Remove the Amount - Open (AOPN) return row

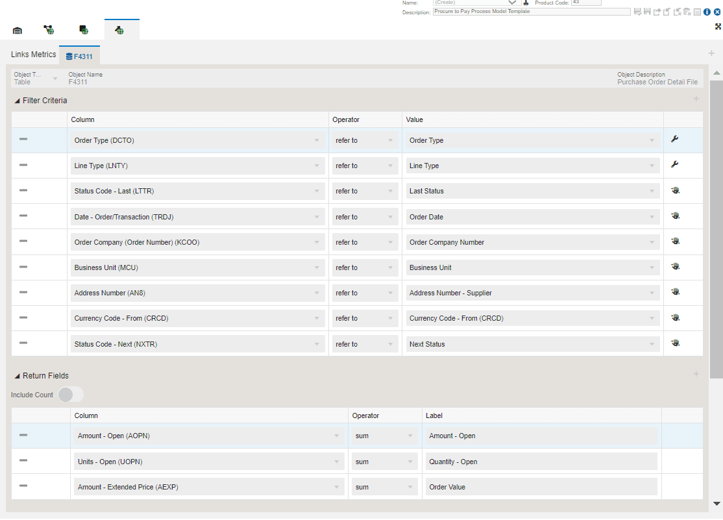click(x=23, y=435)
